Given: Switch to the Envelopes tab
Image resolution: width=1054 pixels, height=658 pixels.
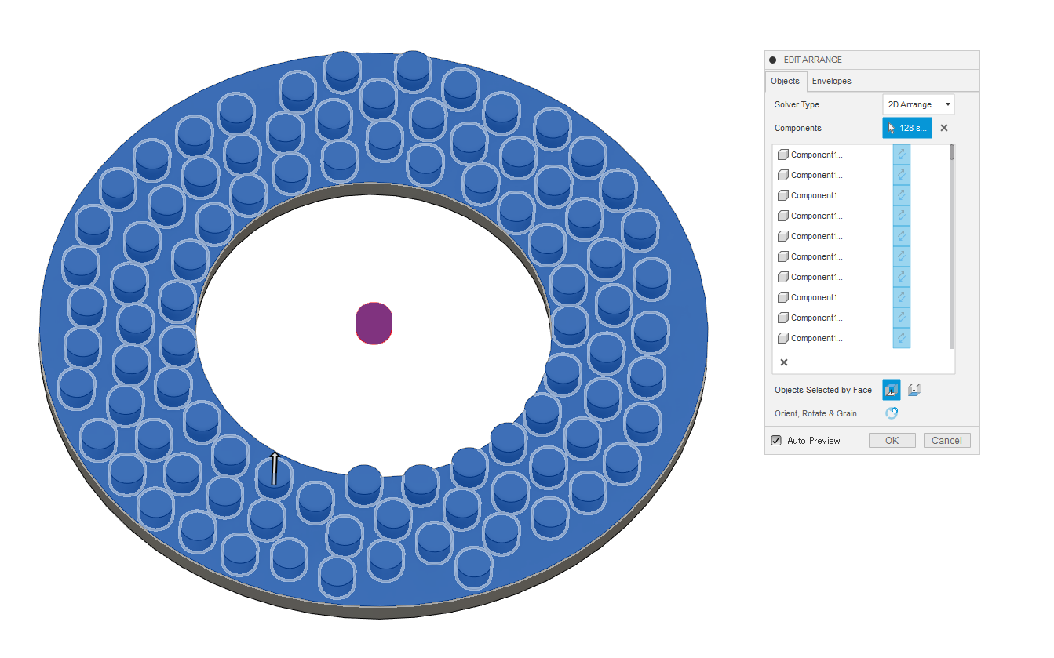Looking at the screenshot, I should point(832,81).
